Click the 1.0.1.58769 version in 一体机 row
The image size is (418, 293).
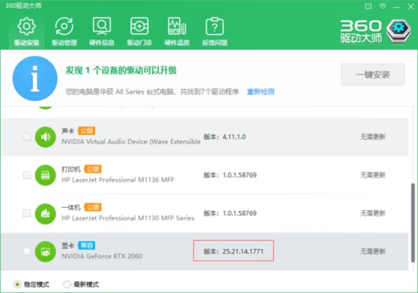click(x=239, y=213)
